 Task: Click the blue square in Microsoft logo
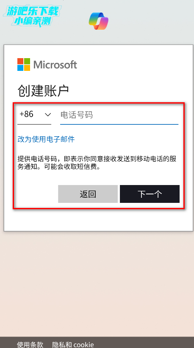[x=20, y=68]
